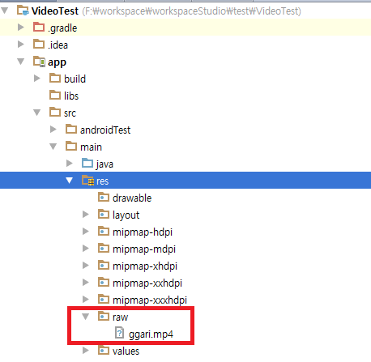Click the libs folder icon

(55, 95)
